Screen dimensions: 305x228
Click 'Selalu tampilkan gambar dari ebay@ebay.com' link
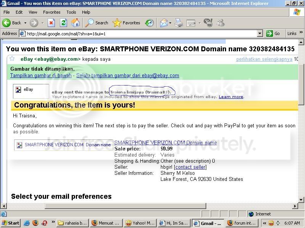coord(128,75)
